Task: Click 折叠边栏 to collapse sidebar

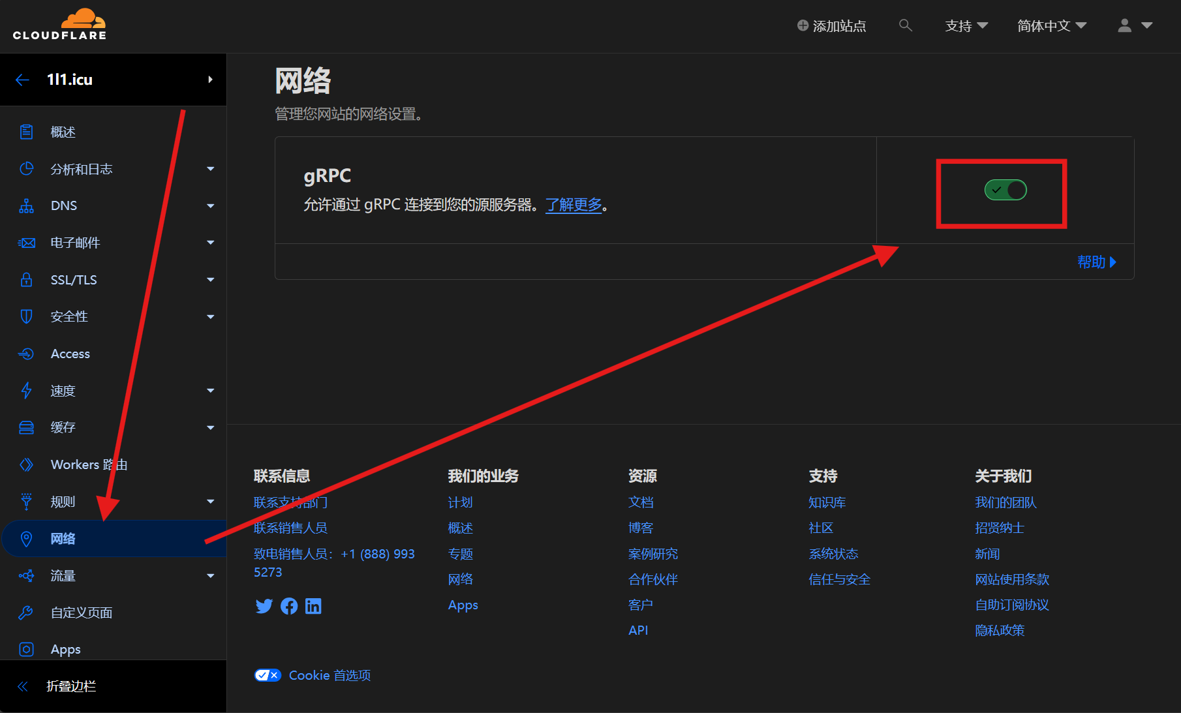Action: pyautogui.click(x=71, y=686)
